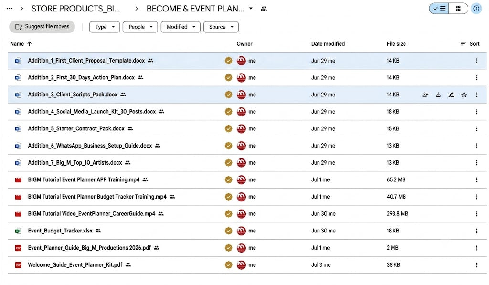Select BIGM Tutorial Event Planner APP Training.mp4
489x285 pixels.
click(x=247, y=180)
